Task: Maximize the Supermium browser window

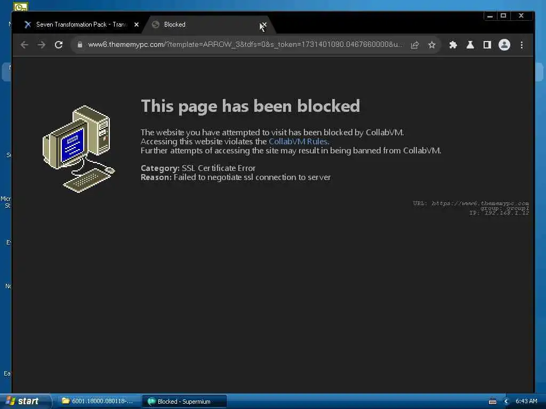Action: click(x=503, y=15)
